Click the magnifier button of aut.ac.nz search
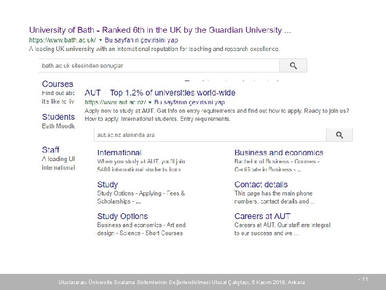This screenshot has width=386, height=290. tap(339, 135)
